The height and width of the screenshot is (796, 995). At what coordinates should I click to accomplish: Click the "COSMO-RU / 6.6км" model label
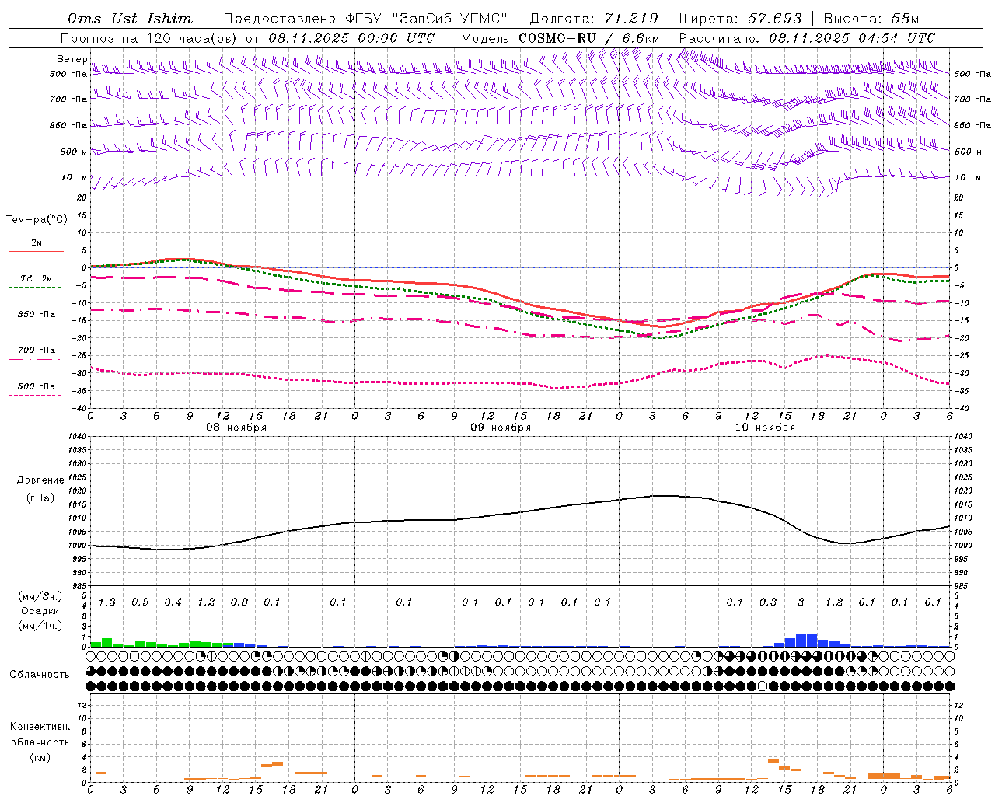point(589,38)
